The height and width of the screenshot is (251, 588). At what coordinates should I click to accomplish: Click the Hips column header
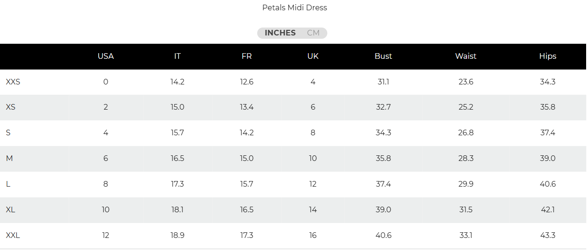click(x=547, y=56)
